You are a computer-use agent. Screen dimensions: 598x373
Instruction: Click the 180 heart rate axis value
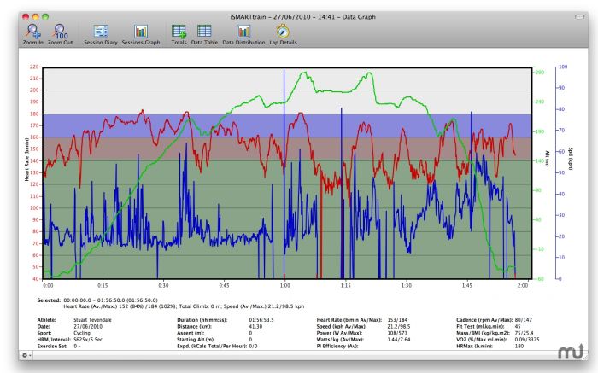point(34,114)
